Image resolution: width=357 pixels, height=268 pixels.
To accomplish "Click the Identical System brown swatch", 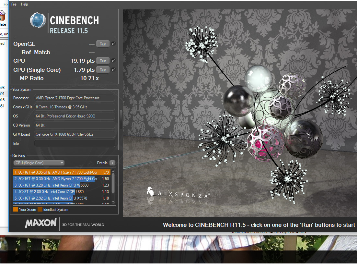I will (x=40, y=209).
